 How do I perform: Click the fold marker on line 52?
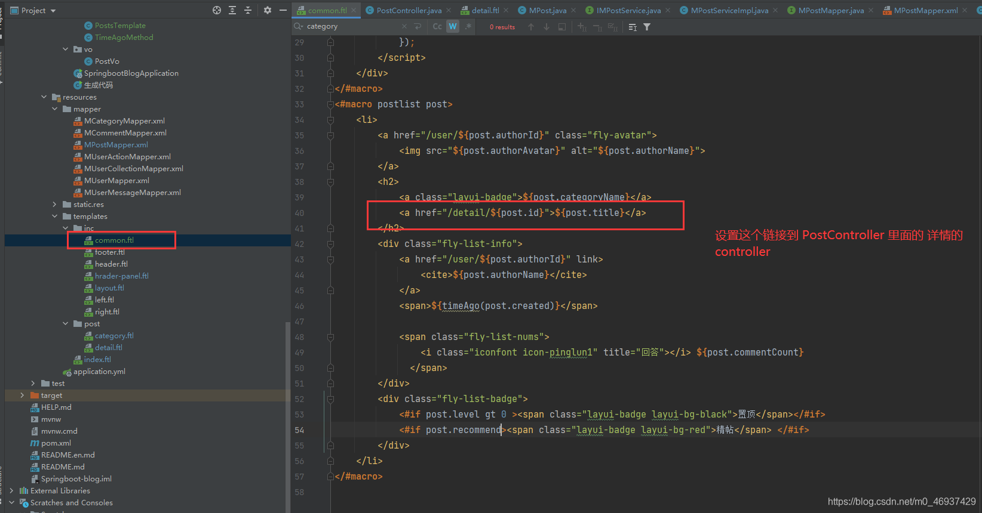click(330, 399)
